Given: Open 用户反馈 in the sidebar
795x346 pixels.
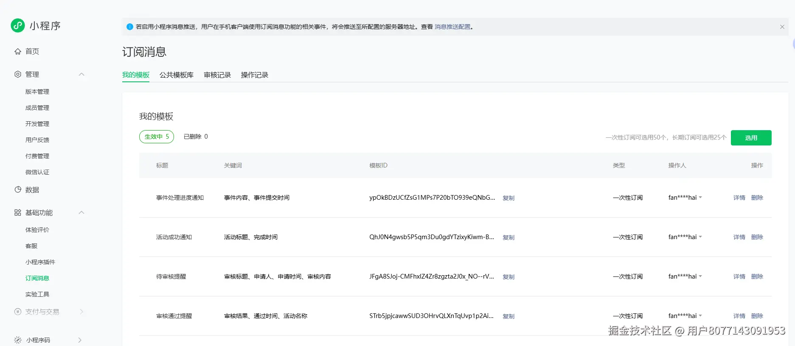Looking at the screenshot, I should pyautogui.click(x=37, y=140).
